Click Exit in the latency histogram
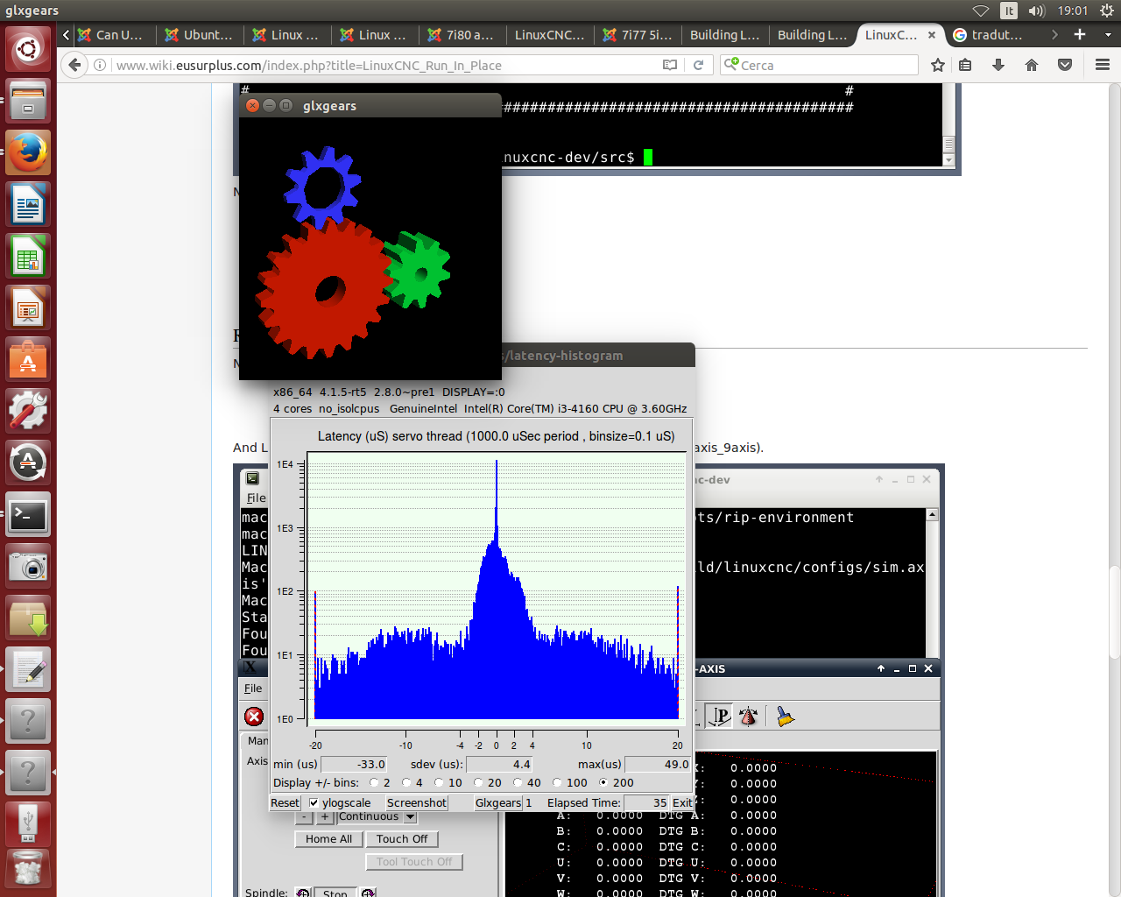1121x897 pixels. click(682, 802)
